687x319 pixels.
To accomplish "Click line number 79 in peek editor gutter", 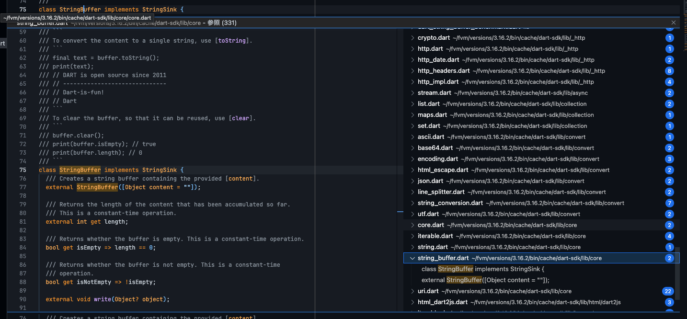I will click(x=23, y=205).
